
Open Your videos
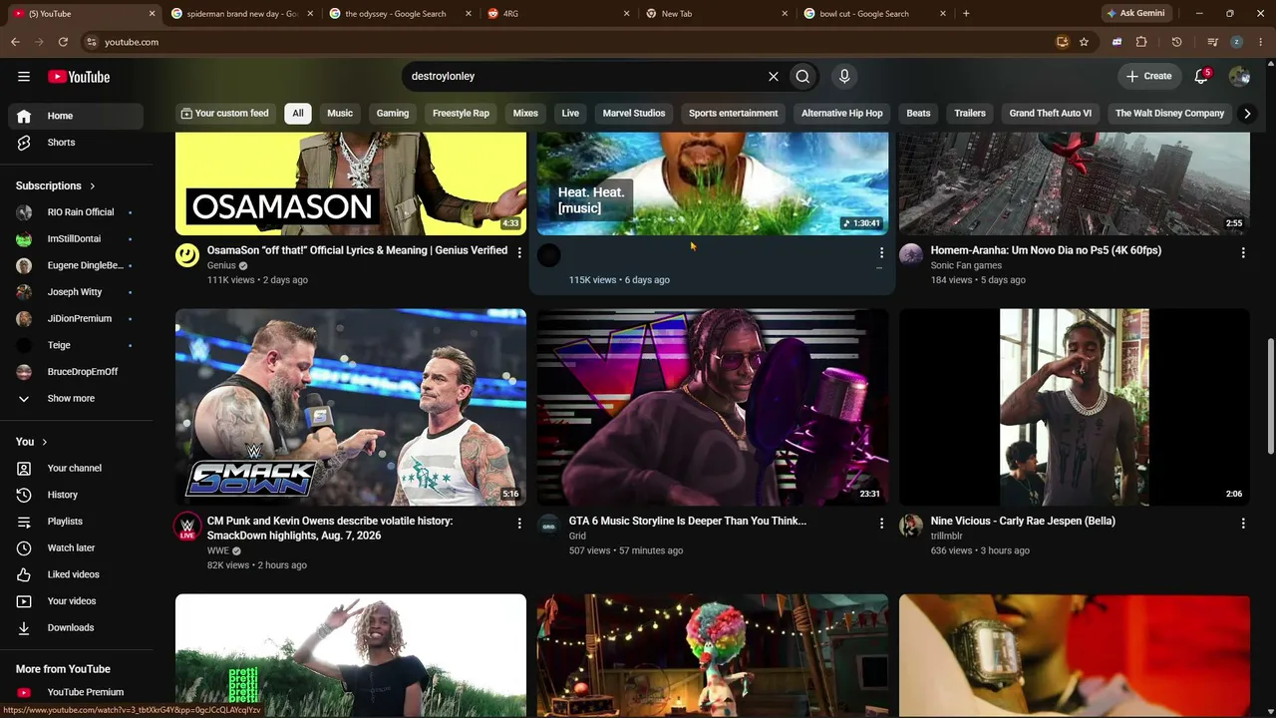pos(76,601)
